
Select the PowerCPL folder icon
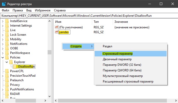[x=7, y=71]
